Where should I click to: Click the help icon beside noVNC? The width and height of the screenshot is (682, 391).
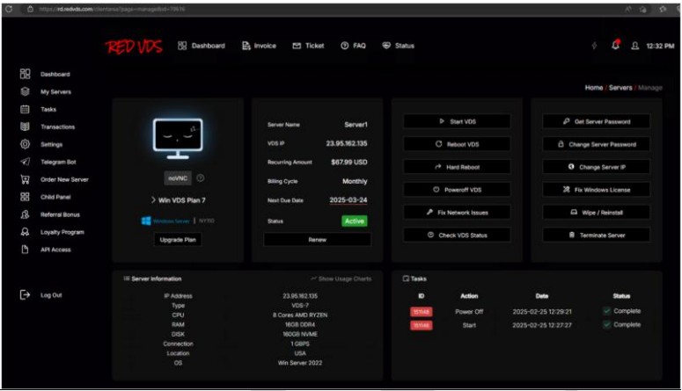click(x=200, y=178)
